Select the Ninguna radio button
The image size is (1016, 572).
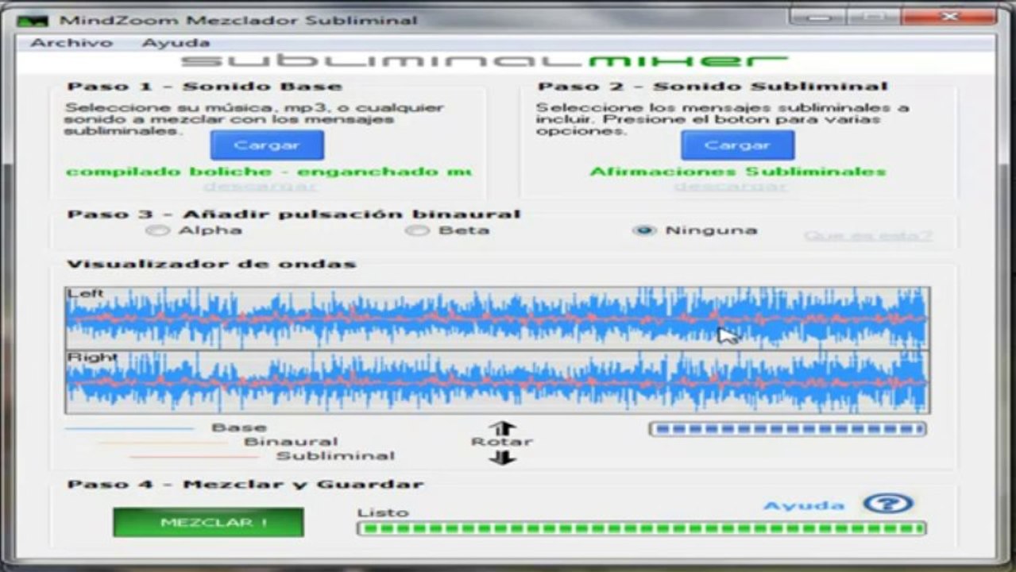645,230
